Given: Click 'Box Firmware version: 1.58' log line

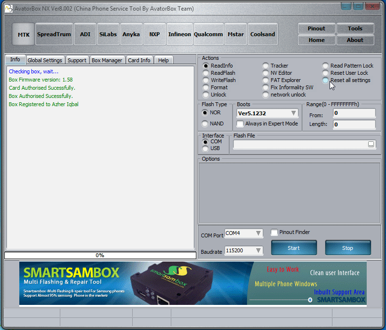Looking at the screenshot, I should (x=41, y=80).
